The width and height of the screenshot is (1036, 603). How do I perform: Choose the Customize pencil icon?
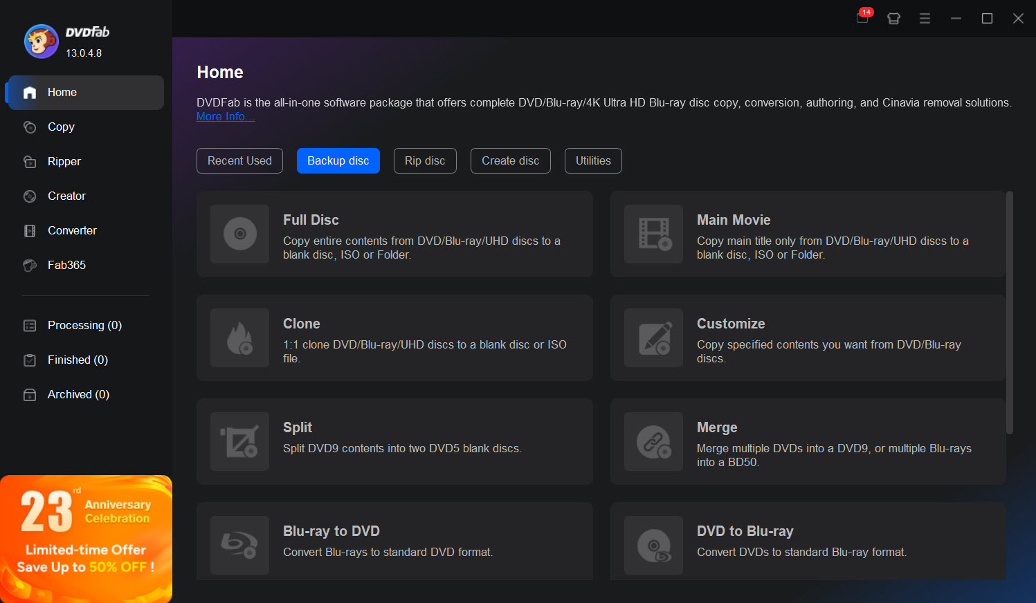(653, 337)
